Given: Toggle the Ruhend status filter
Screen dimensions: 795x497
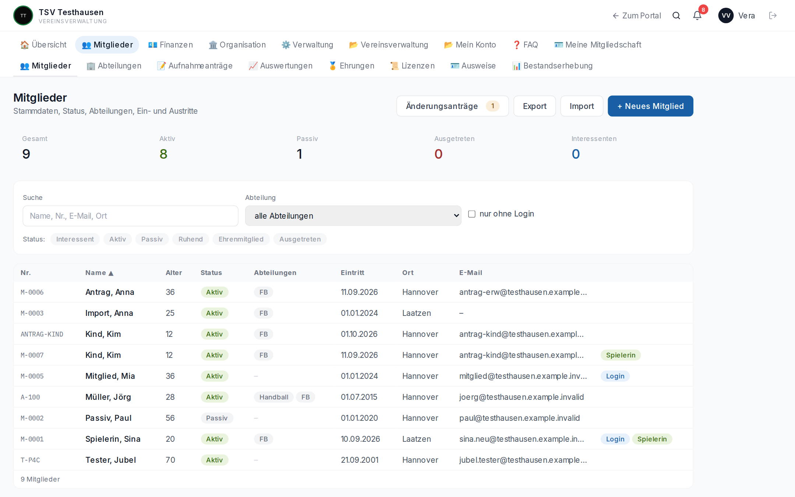Looking at the screenshot, I should point(191,239).
